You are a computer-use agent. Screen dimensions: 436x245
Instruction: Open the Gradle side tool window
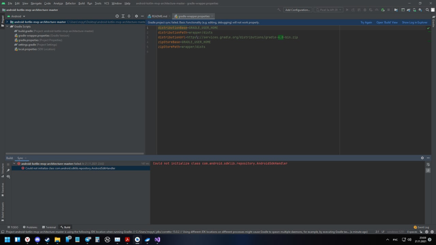click(433, 21)
